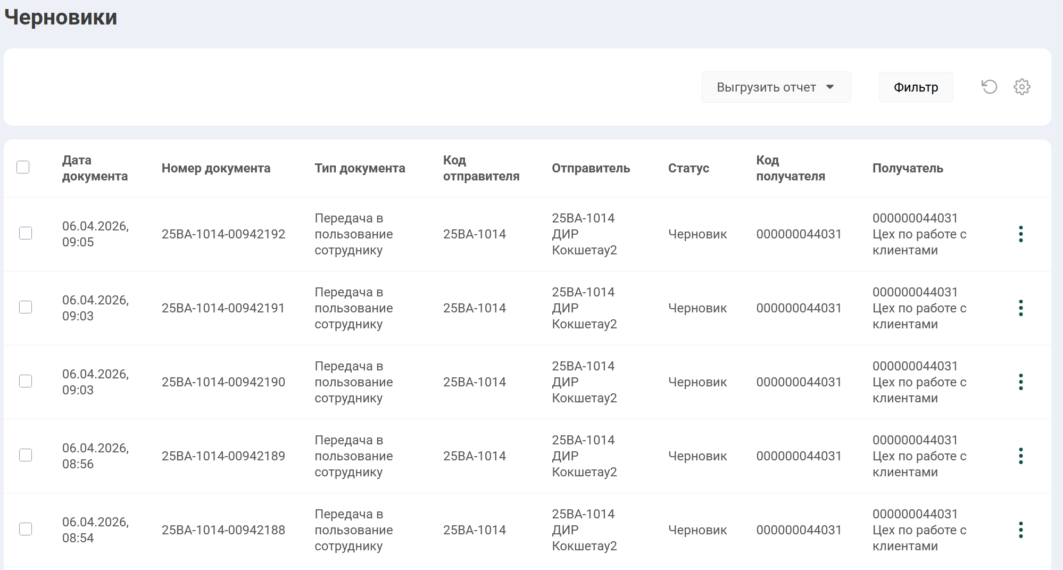
Task: Expand the Выгрузить отчет dropdown
Action: 776,87
